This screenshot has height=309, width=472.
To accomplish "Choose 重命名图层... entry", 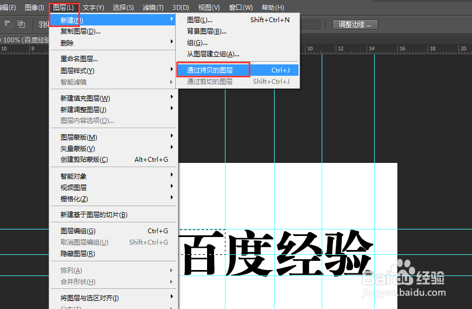I will coord(113,59).
